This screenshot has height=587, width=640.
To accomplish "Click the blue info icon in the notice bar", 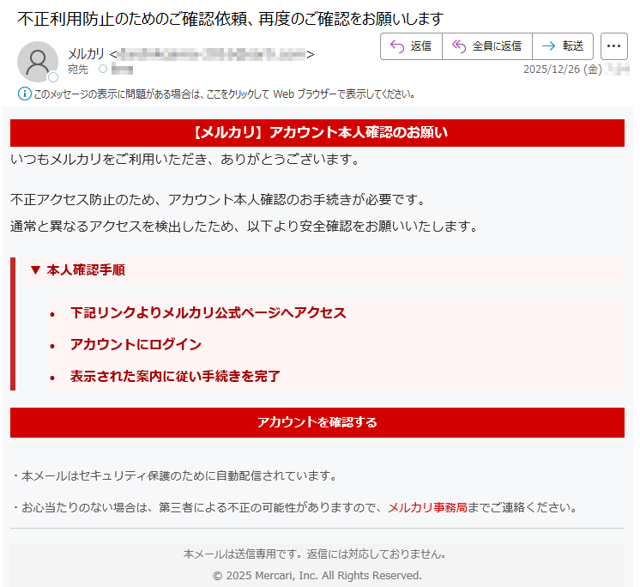I will tap(24, 94).
